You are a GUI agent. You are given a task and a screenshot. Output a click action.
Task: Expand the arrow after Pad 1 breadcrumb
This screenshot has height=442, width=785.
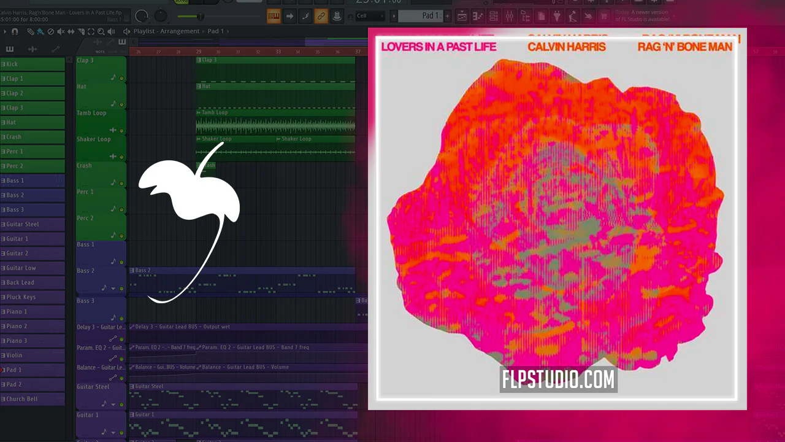click(x=229, y=31)
